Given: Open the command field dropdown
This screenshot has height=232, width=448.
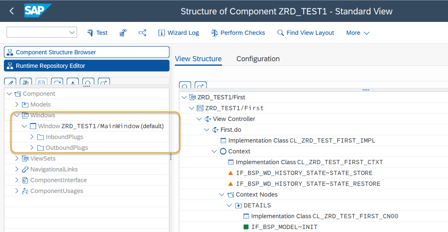Looking at the screenshot, I should (72, 33).
